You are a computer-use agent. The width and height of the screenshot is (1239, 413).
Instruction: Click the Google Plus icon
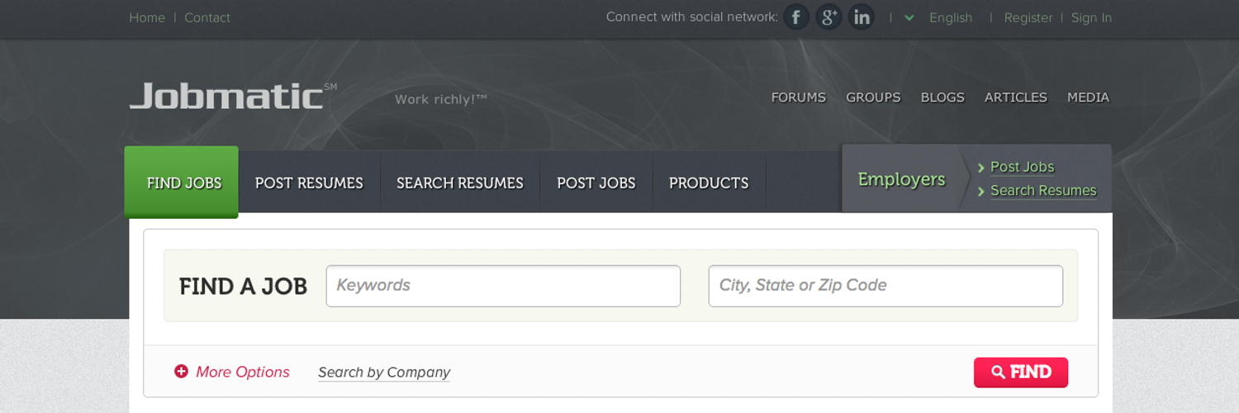[828, 17]
